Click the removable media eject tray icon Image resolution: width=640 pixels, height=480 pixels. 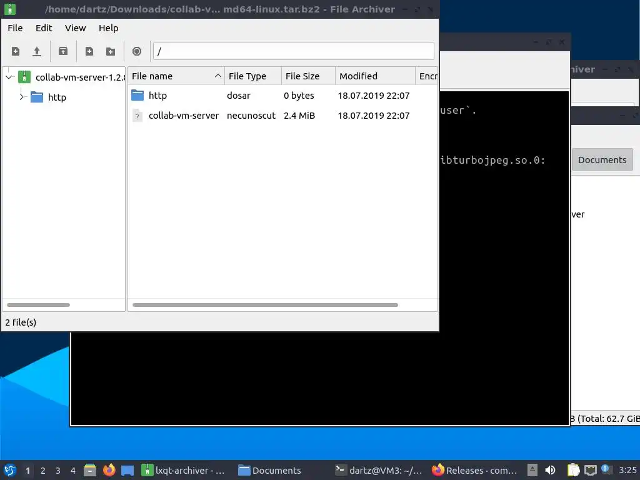pos(532,470)
